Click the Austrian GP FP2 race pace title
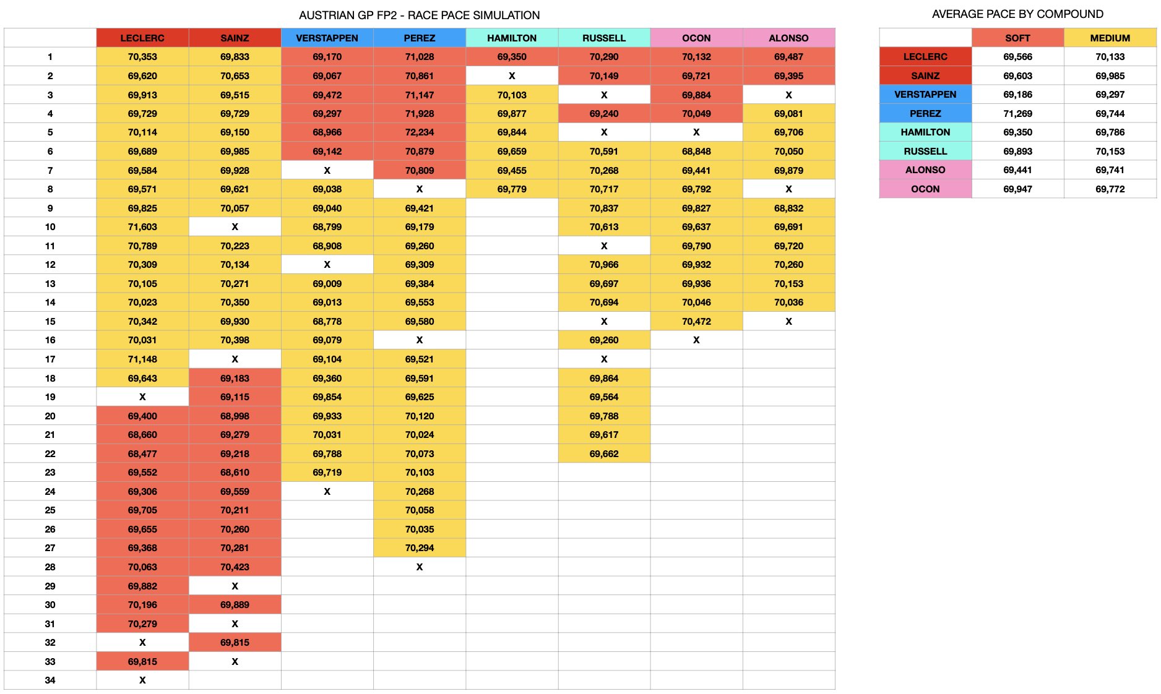Image resolution: width=1161 pixels, height=694 pixels. [x=419, y=15]
